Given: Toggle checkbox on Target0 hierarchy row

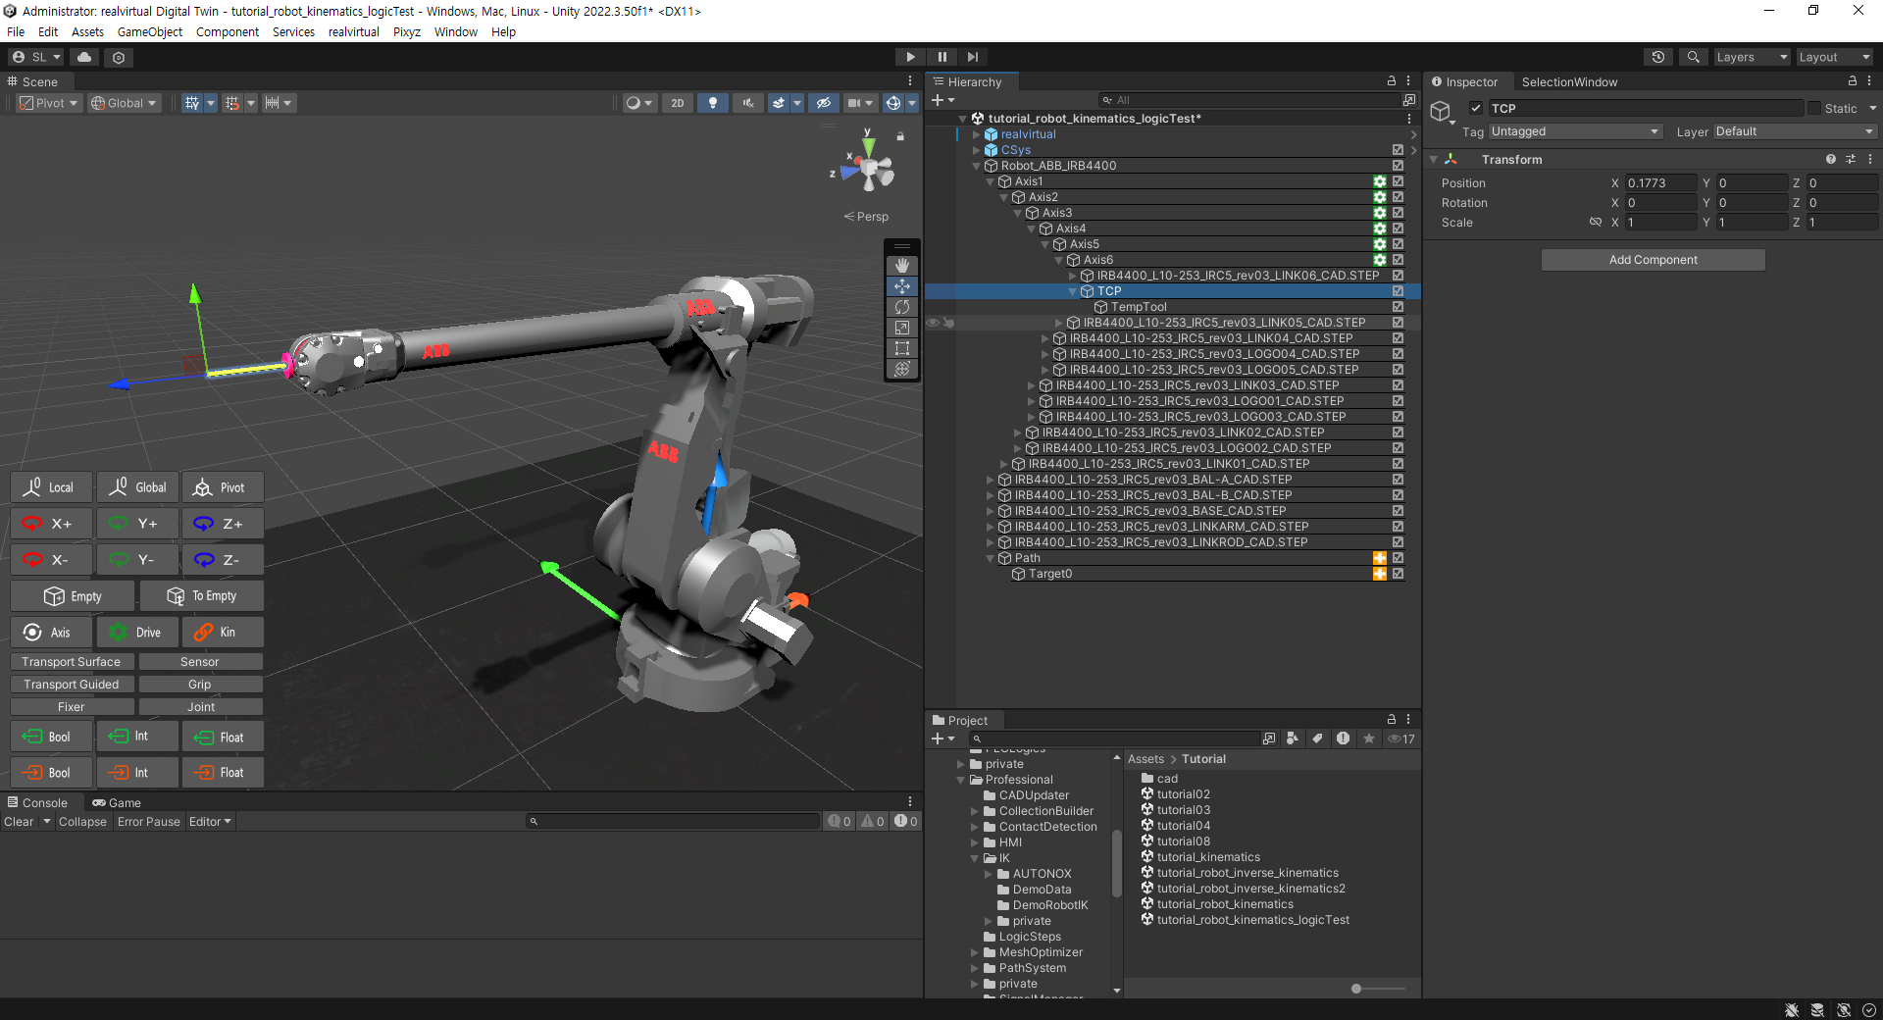Looking at the screenshot, I should click(x=1399, y=574).
